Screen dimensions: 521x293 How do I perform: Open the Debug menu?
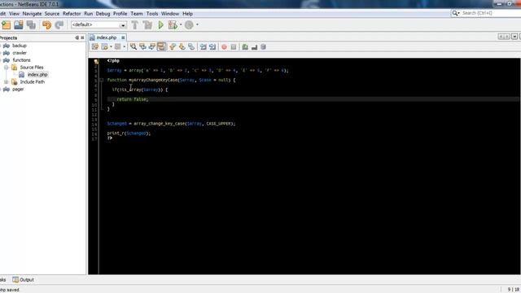(x=103, y=14)
